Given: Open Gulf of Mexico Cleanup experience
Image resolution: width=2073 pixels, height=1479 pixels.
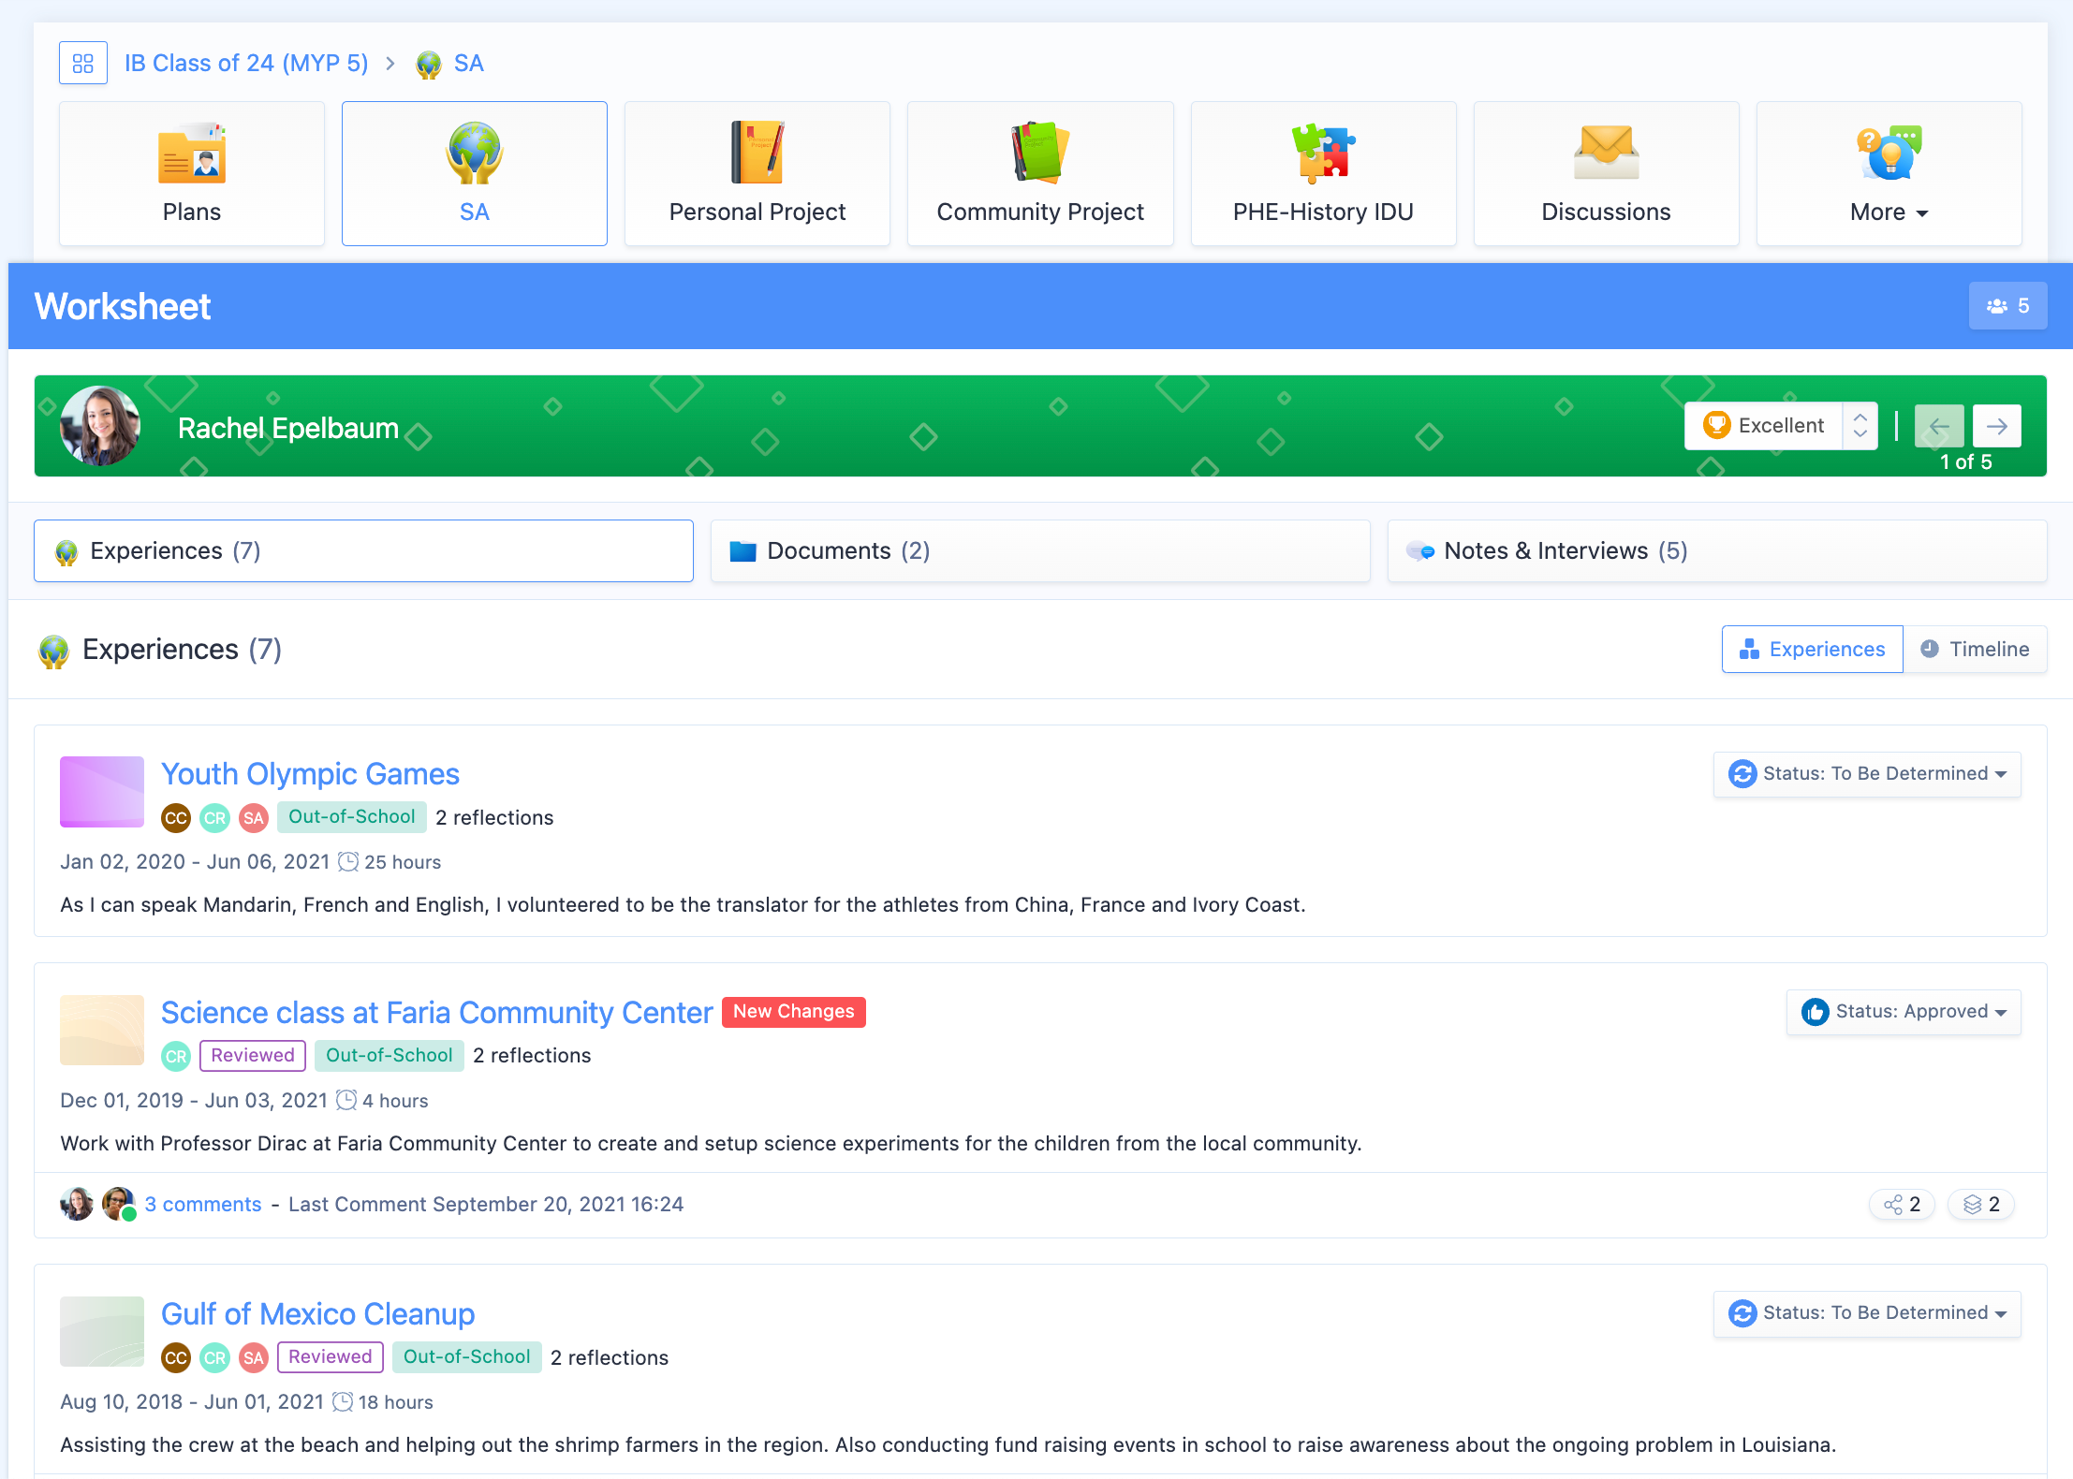Looking at the screenshot, I should click(x=317, y=1314).
